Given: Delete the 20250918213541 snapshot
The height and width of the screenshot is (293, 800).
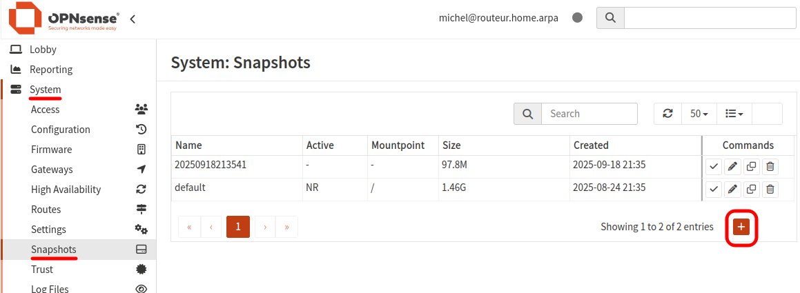Looking at the screenshot, I should point(770,166).
